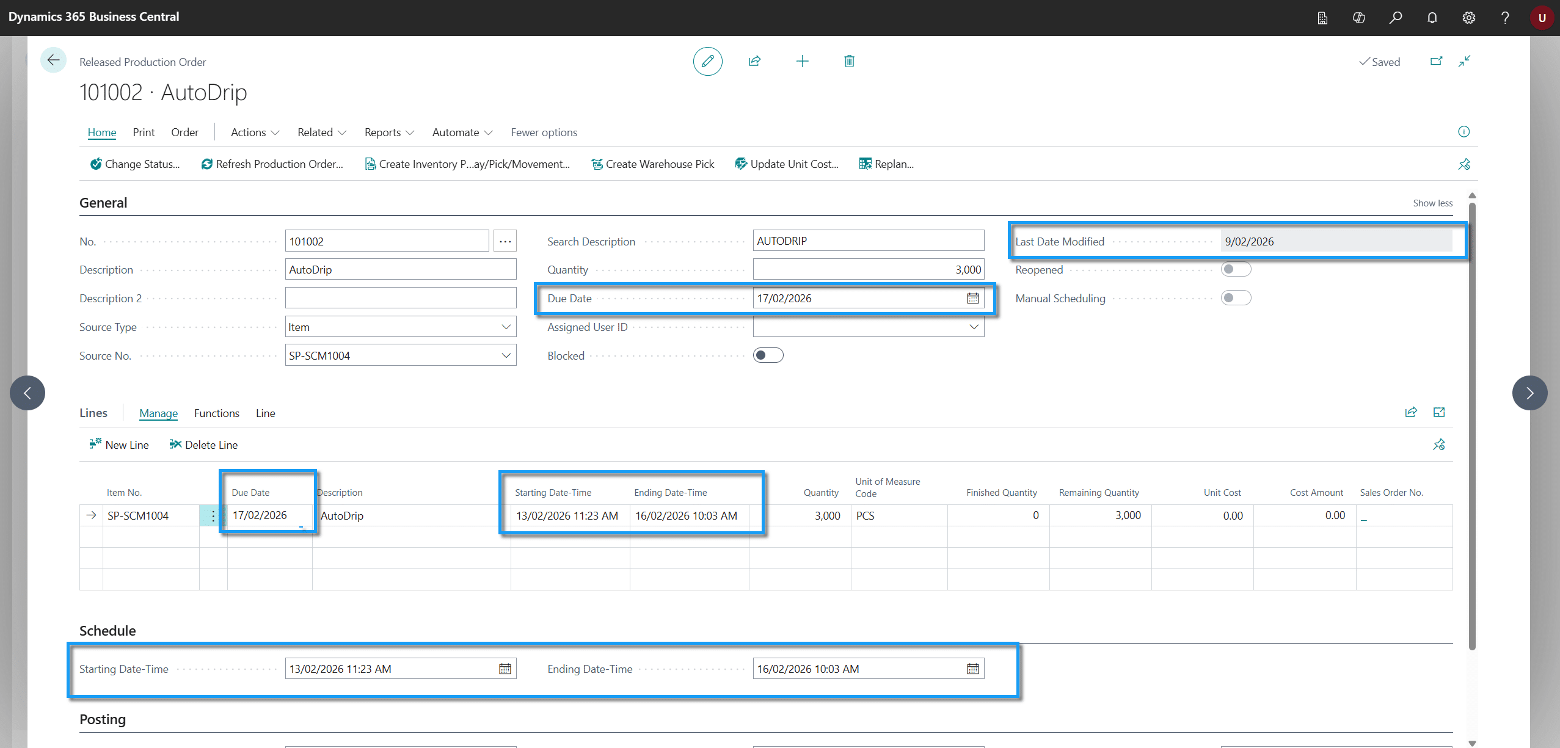Open the Reports dropdown menu

(389, 133)
